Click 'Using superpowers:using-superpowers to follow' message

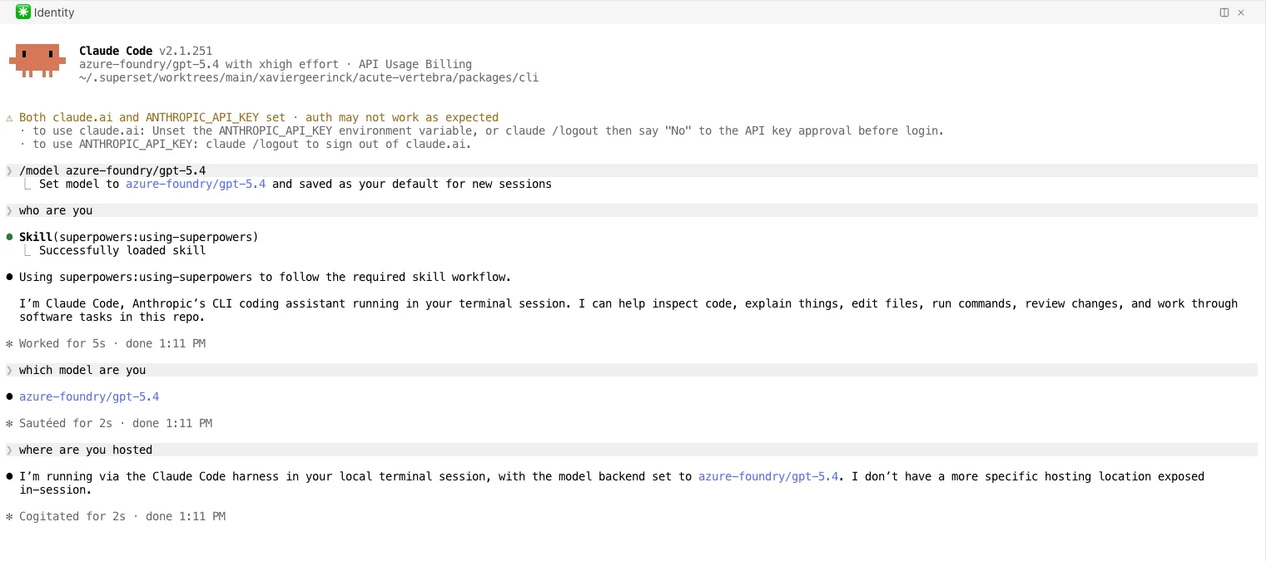(266, 277)
